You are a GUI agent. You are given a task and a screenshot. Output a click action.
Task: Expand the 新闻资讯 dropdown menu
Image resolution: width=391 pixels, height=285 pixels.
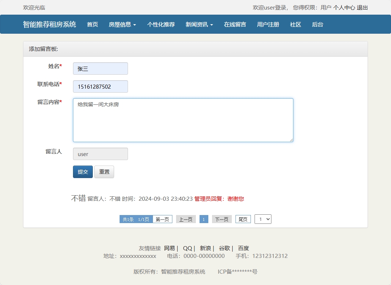(199, 24)
